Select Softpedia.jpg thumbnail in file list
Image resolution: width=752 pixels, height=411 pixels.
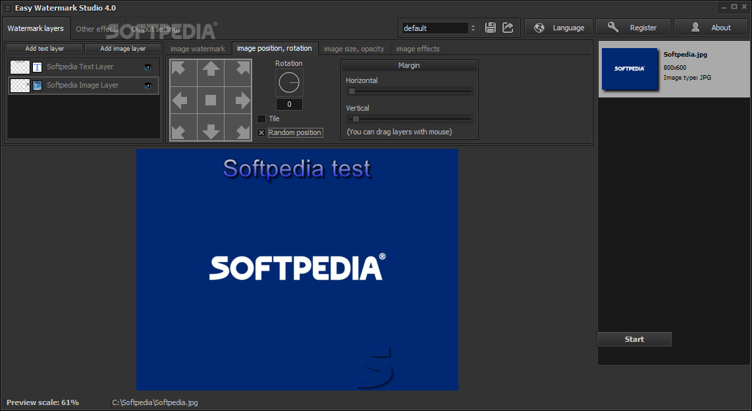pyautogui.click(x=630, y=68)
